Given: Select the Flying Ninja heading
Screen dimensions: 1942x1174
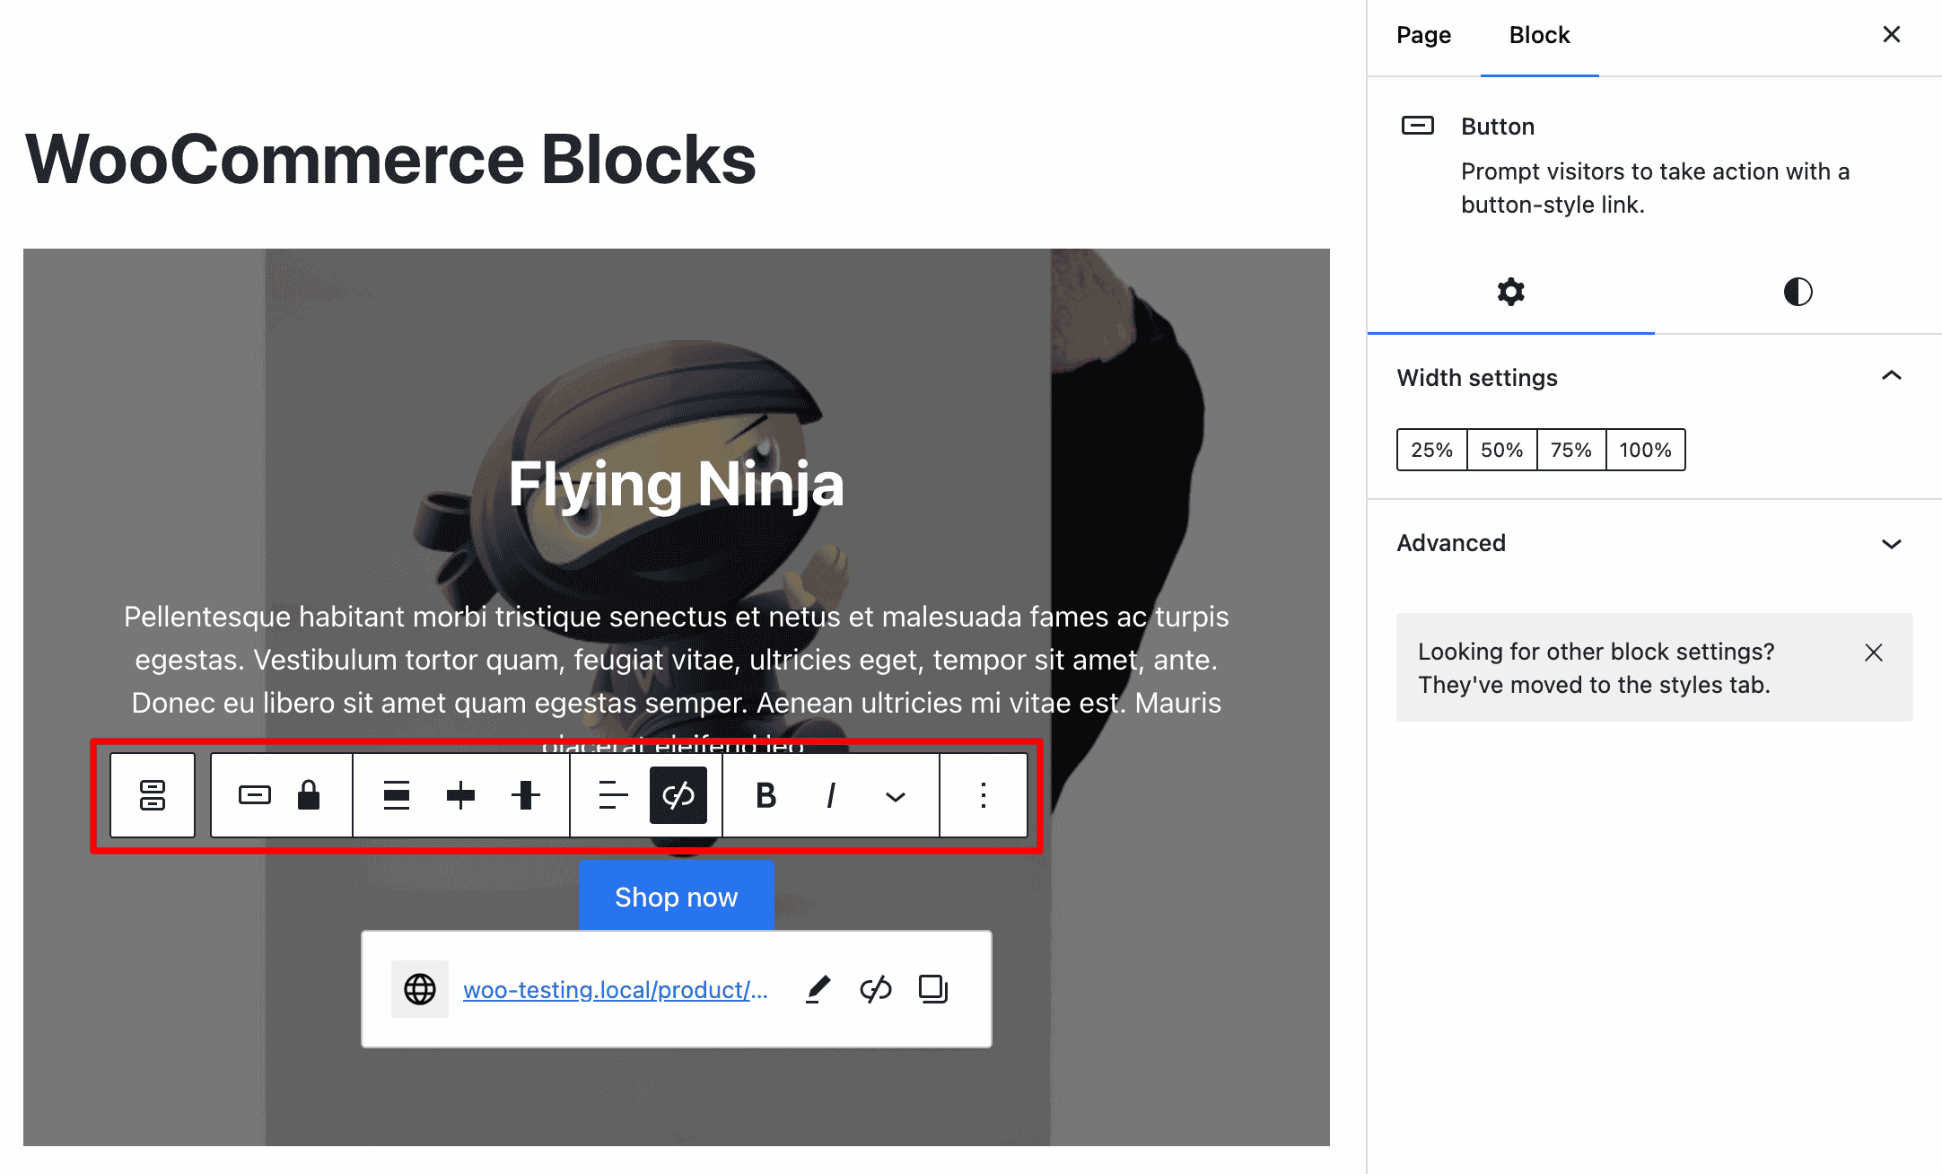Looking at the screenshot, I should (677, 485).
